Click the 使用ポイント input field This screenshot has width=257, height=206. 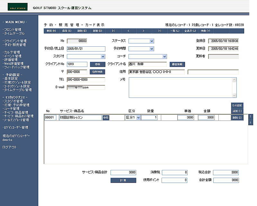click(174, 180)
